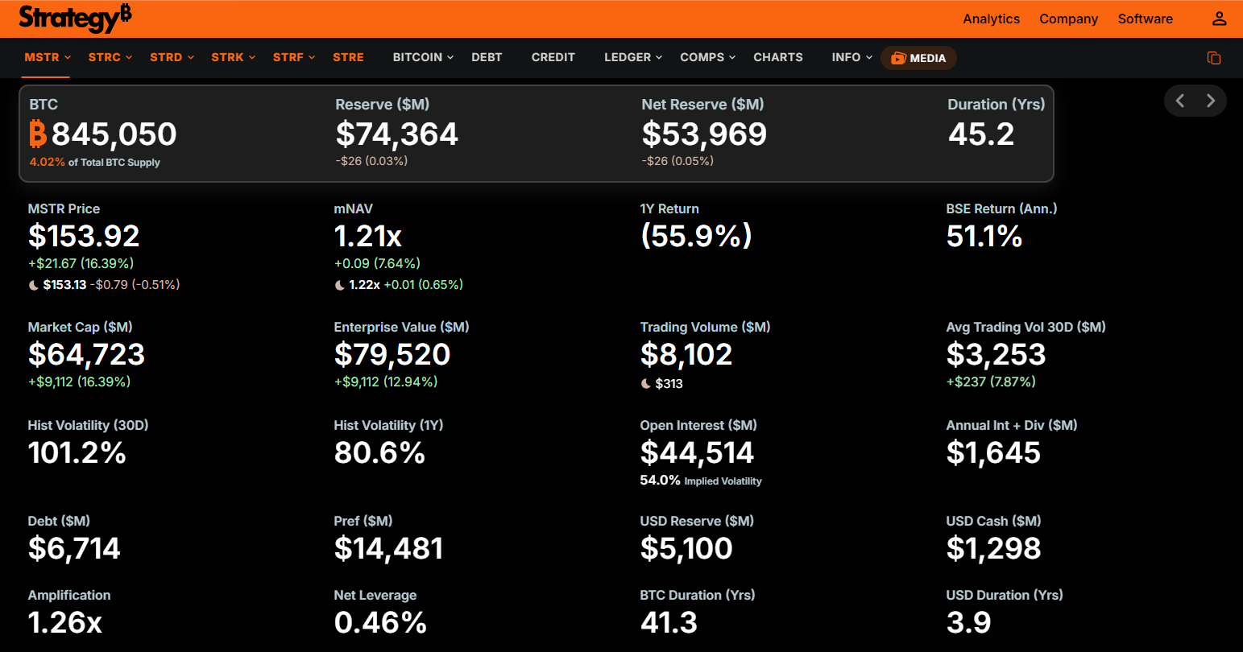This screenshot has height=652, width=1243.
Task: Go to the CHARTS tab
Action: pyautogui.click(x=778, y=57)
